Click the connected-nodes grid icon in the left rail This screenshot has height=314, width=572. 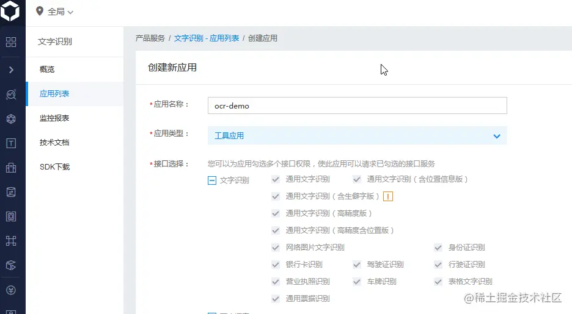pyautogui.click(x=11, y=241)
